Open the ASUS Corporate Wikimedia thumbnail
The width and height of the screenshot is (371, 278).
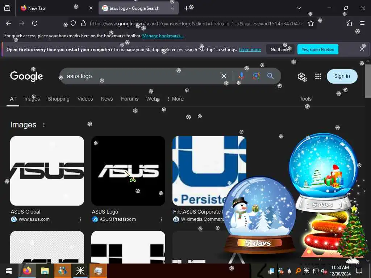209,171
